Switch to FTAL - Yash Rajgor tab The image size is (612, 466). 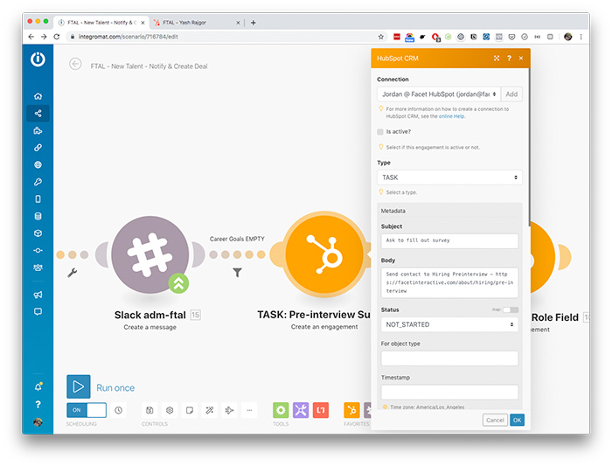[x=196, y=23]
